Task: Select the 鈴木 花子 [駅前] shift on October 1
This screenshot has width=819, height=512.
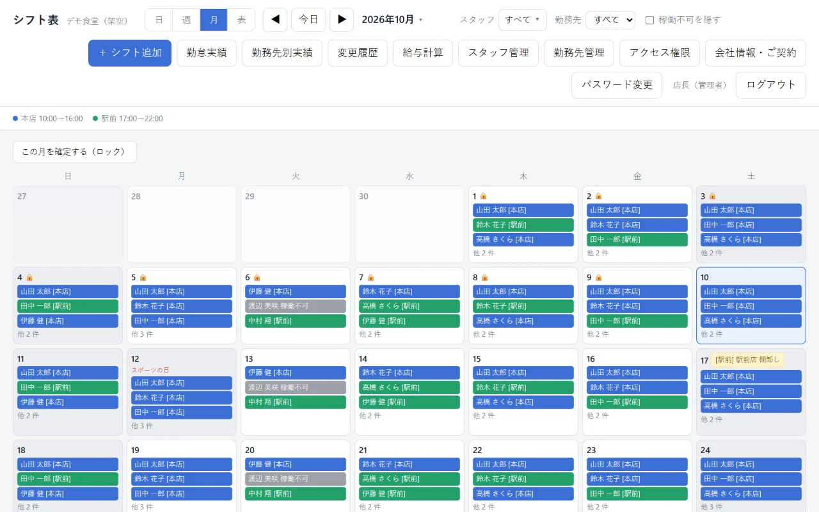Action: 523,225
